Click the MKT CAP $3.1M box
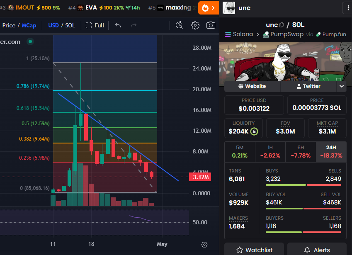 click(327, 128)
